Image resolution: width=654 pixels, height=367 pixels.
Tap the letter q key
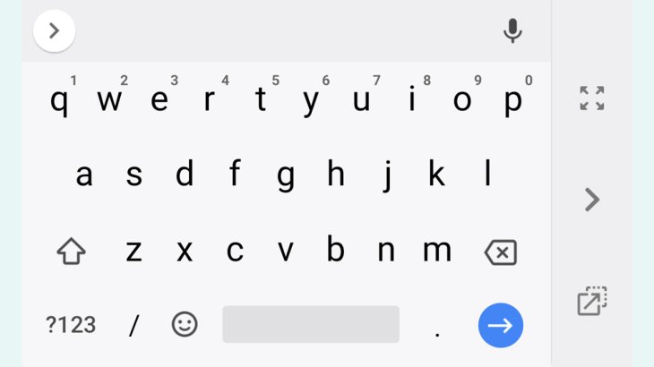[59, 101]
